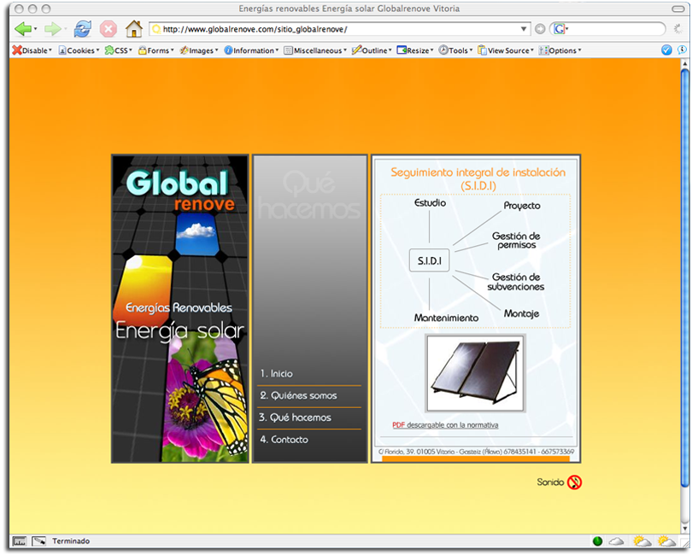Select the 3. Qué hacemos menu link

[x=295, y=418]
